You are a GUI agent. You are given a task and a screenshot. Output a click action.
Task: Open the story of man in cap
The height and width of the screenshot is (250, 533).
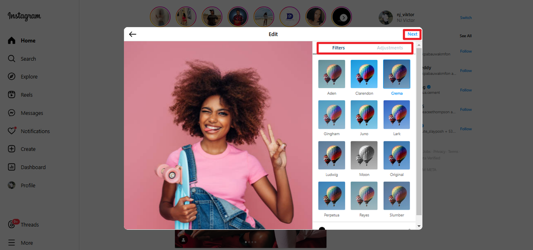(212, 17)
